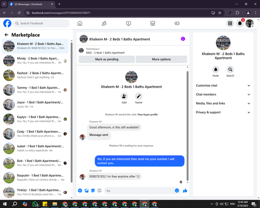
Task: Open the Windows Start button
Action: click(5, 204)
